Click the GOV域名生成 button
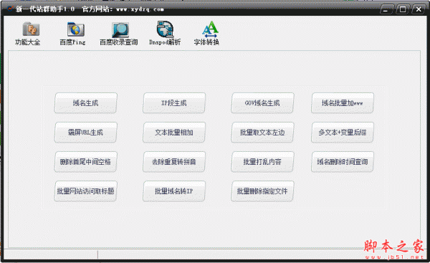Viewport: 430px width, 263px height. point(262,103)
